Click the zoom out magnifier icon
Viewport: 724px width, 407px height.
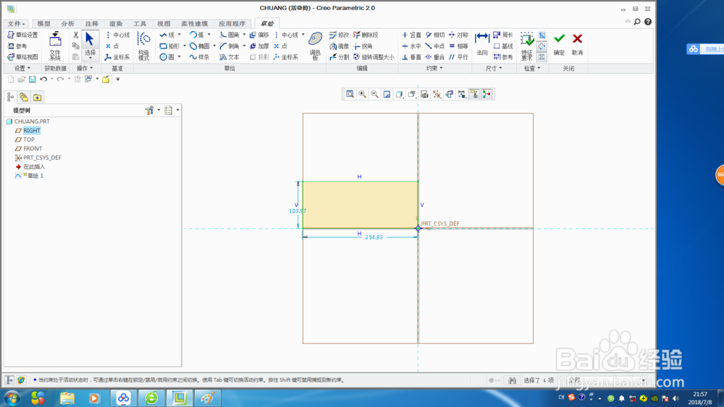click(375, 95)
